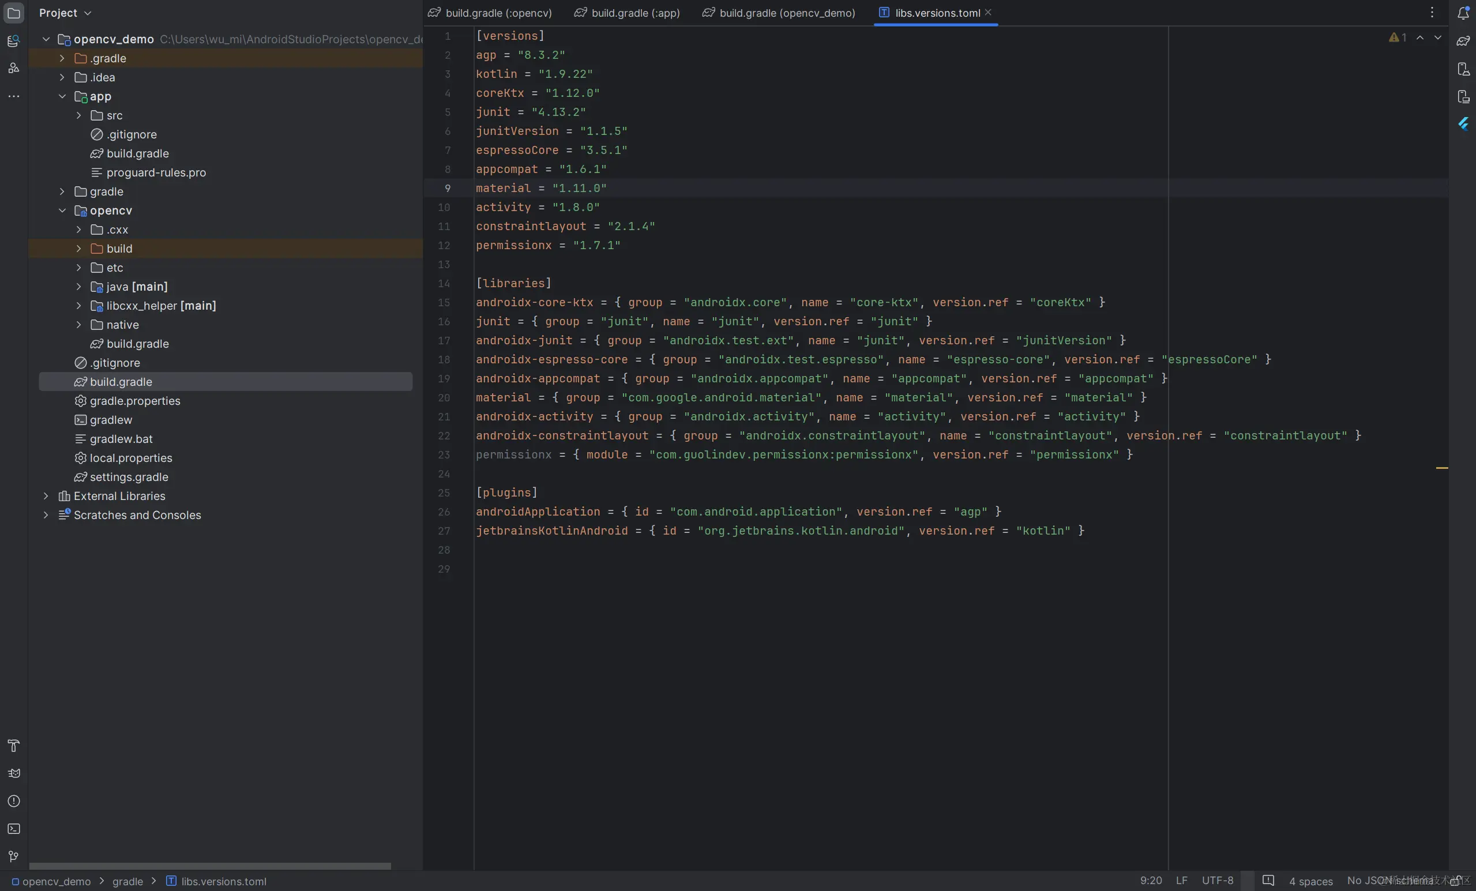Open editor tabs options menu (three dots)
1476x891 pixels.
pos(1432,13)
